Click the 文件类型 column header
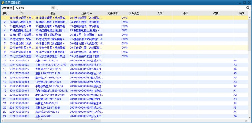The width and height of the screenshot is (252, 123). (x=134, y=13)
